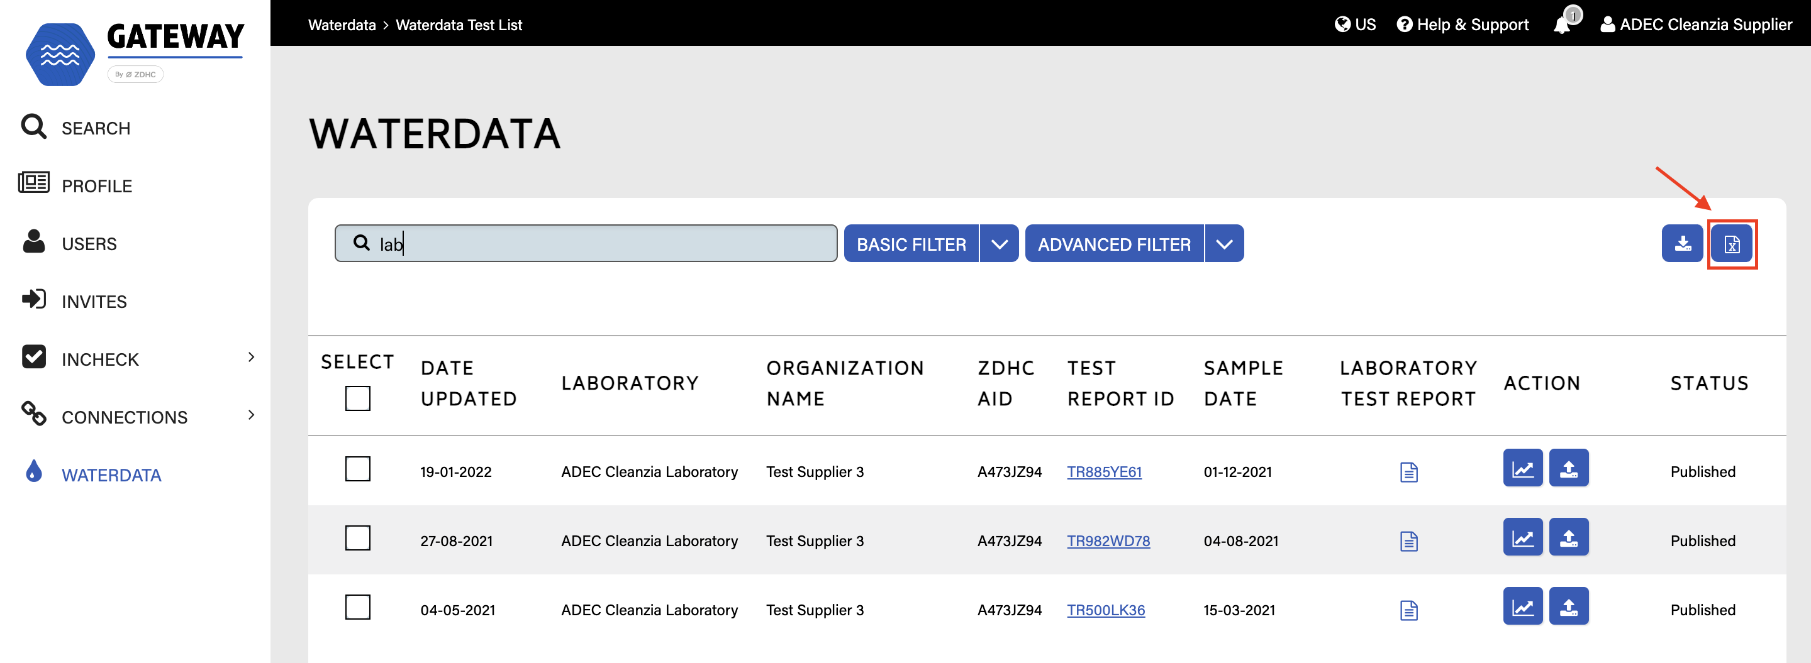Click upload action for TR500LK36 row
The image size is (1811, 663).
[1569, 606]
